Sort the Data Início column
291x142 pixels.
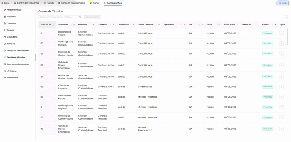tap(237, 25)
